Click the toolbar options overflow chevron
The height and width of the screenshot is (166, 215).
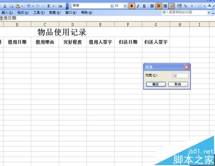point(67,6)
